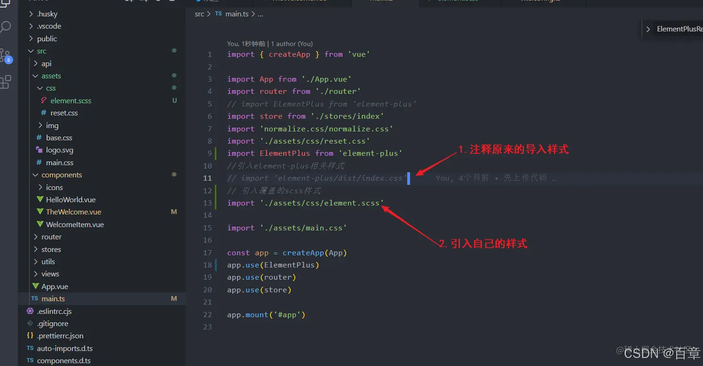Click the ellipsis breadcrumb segment
Screen dimensions: 703x366
pos(261,14)
